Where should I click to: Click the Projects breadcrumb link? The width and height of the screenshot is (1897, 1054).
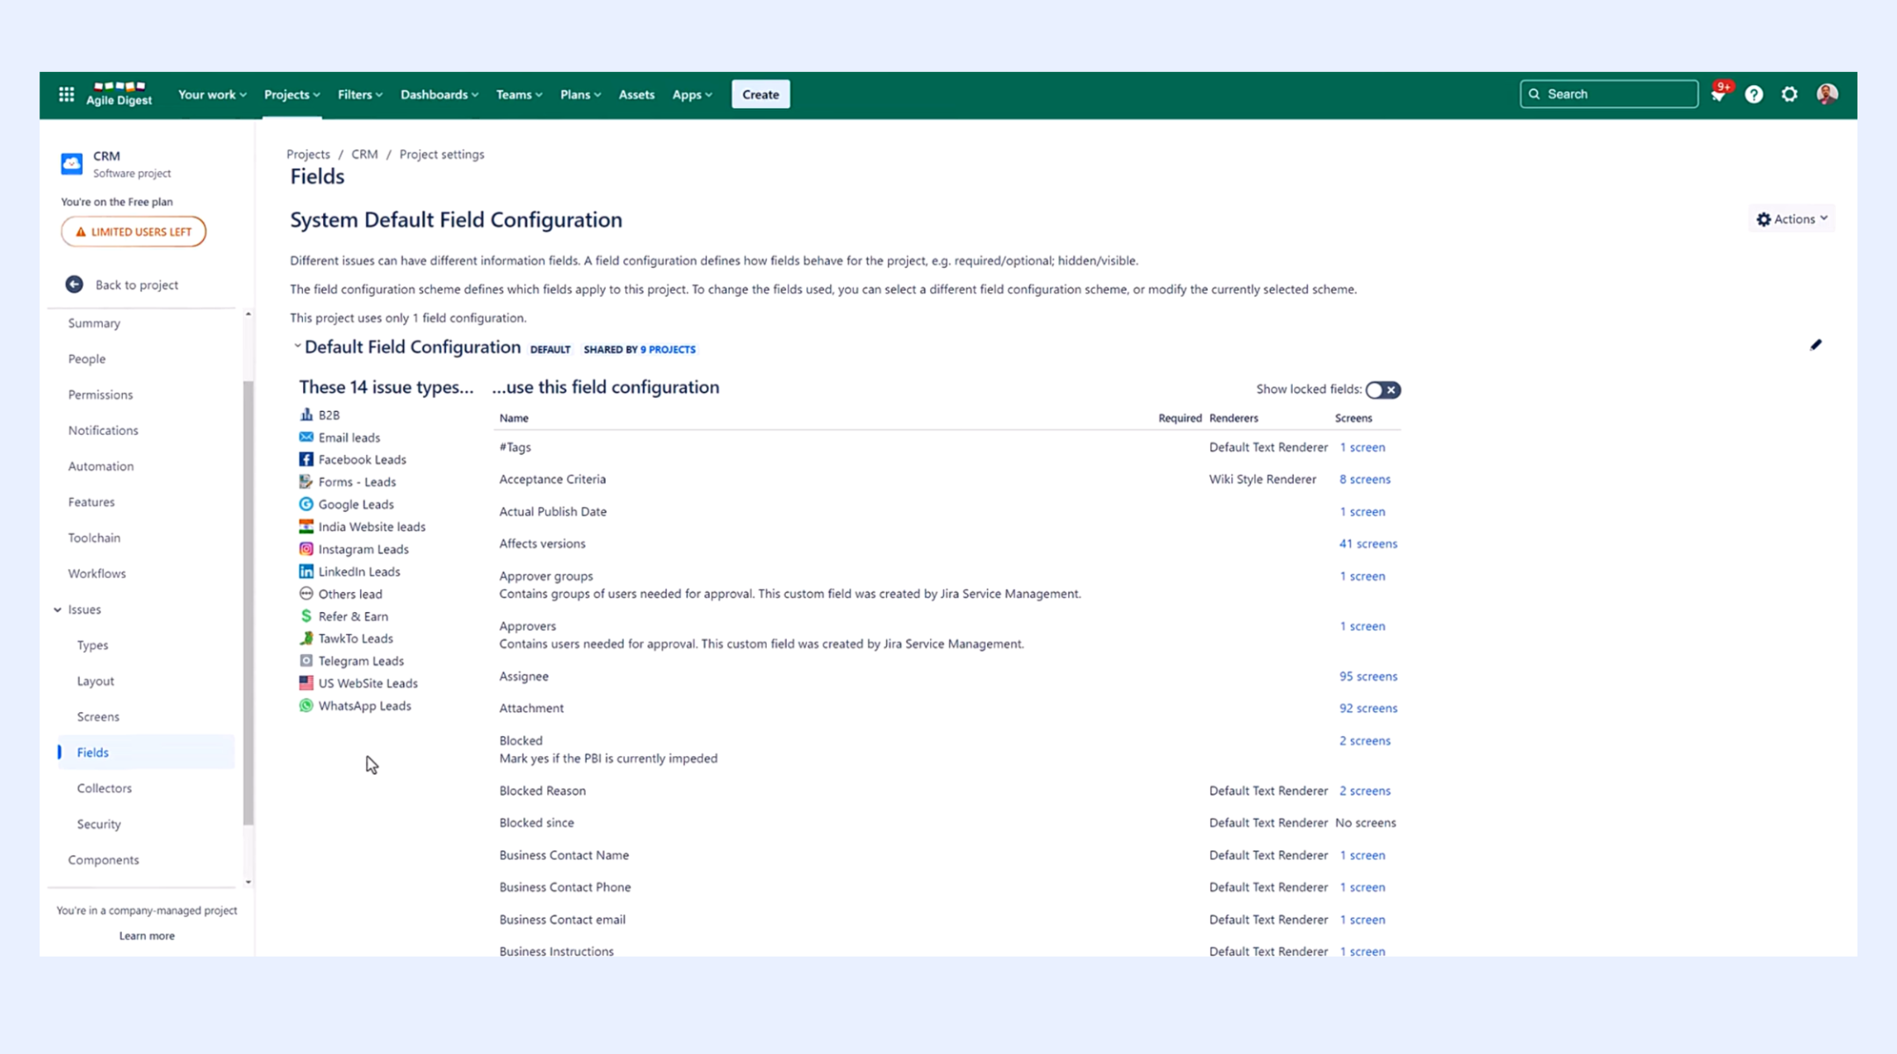point(308,155)
